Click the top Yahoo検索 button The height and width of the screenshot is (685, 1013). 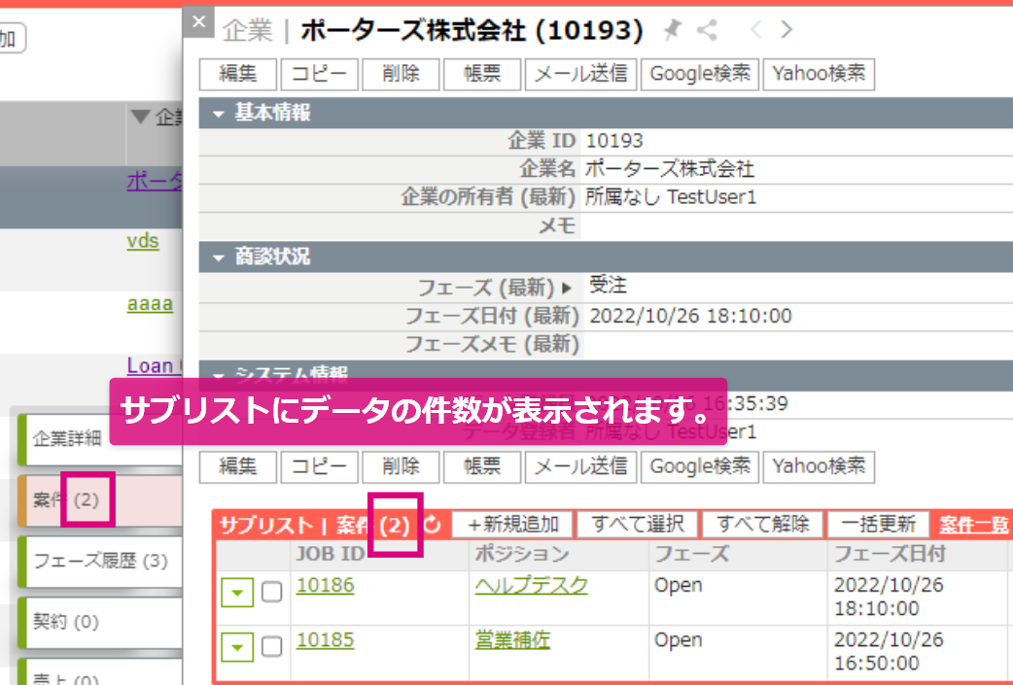(819, 74)
